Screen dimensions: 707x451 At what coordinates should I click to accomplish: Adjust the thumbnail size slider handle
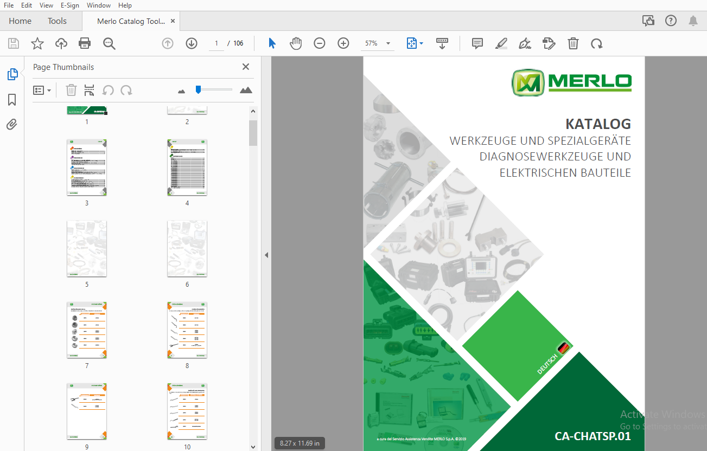(x=198, y=89)
